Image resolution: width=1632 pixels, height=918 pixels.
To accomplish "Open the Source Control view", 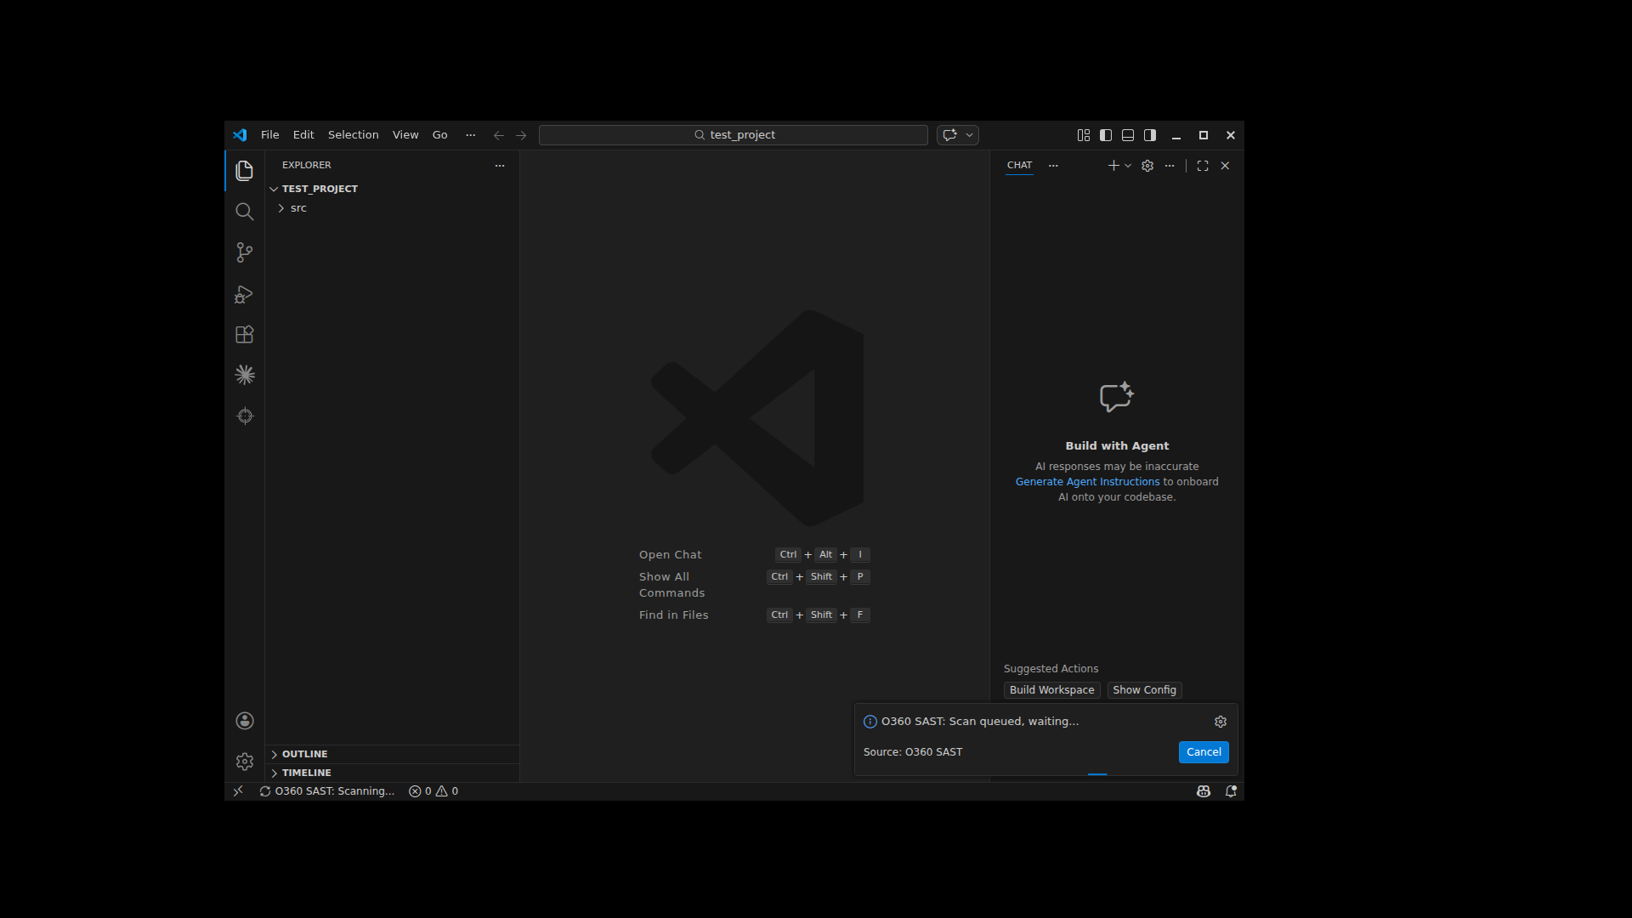I will pyautogui.click(x=245, y=252).
